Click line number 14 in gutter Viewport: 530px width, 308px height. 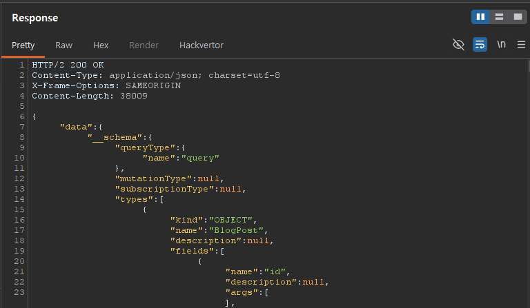19,199
